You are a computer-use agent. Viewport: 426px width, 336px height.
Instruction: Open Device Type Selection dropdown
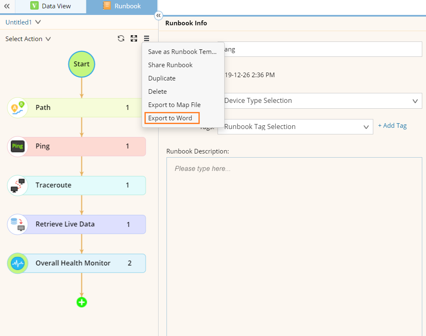coord(320,101)
